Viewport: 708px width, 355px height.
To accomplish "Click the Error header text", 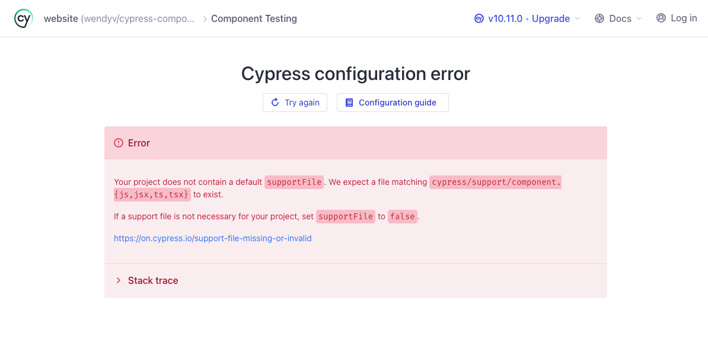I will [x=139, y=143].
